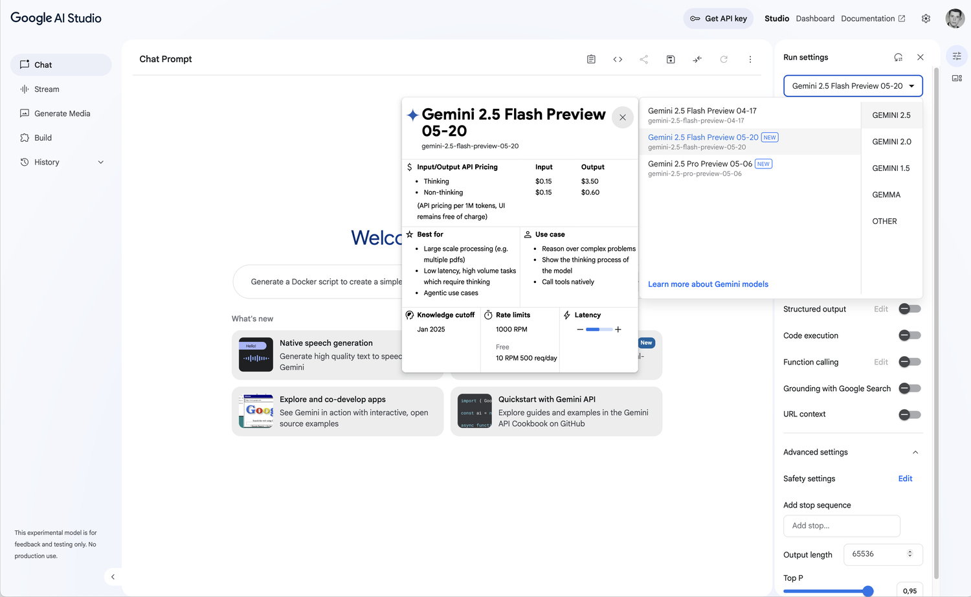Click the Top P slider handle
The height and width of the screenshot is (597, 971).
(868, 591)
